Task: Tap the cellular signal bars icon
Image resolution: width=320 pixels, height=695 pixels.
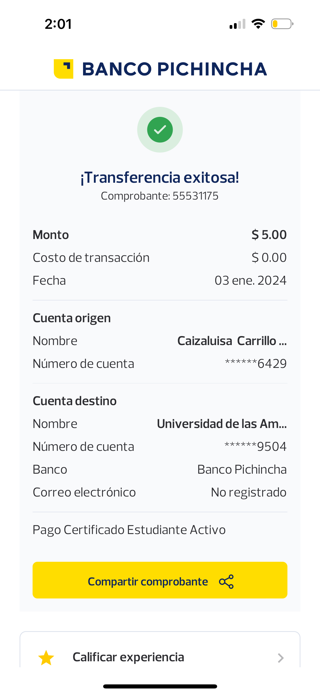Action: tap(237, 24)
